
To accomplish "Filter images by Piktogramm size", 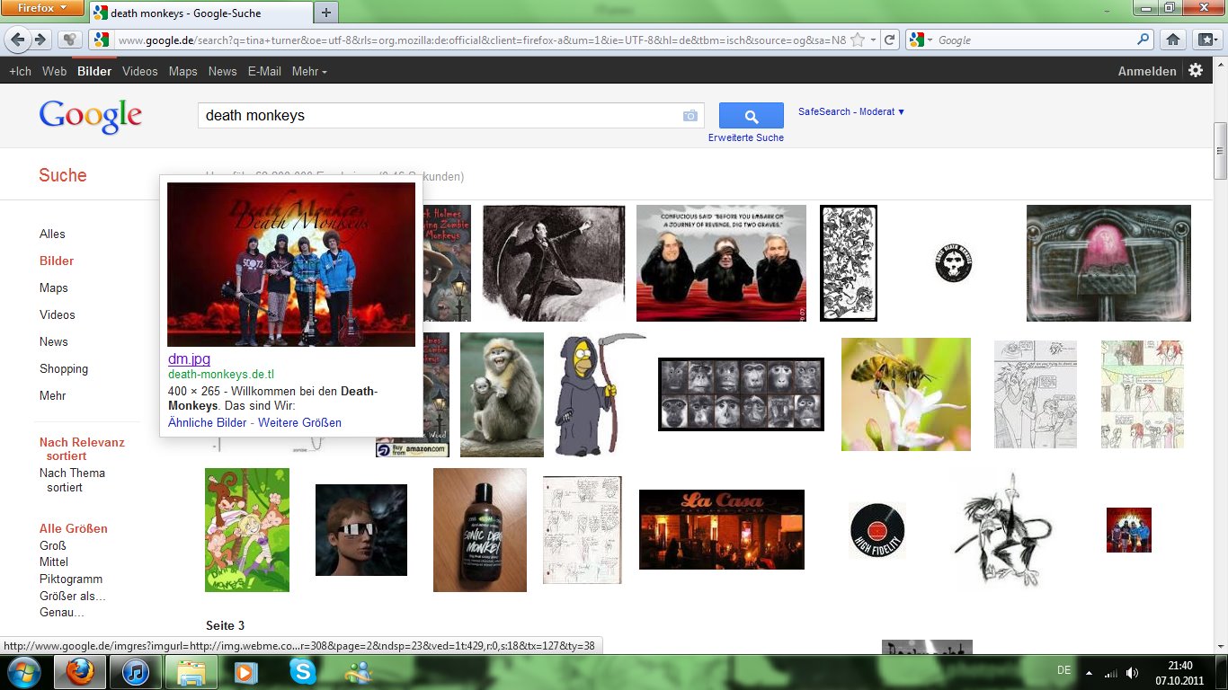I will tap(71, 579).
